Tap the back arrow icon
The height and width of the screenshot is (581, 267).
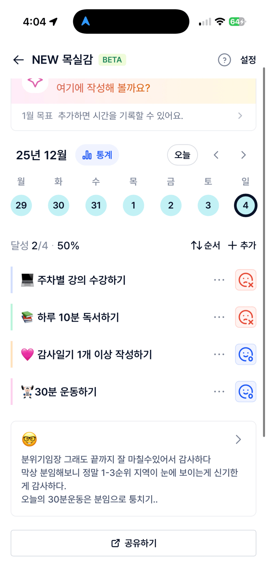[x=19, y=60]
